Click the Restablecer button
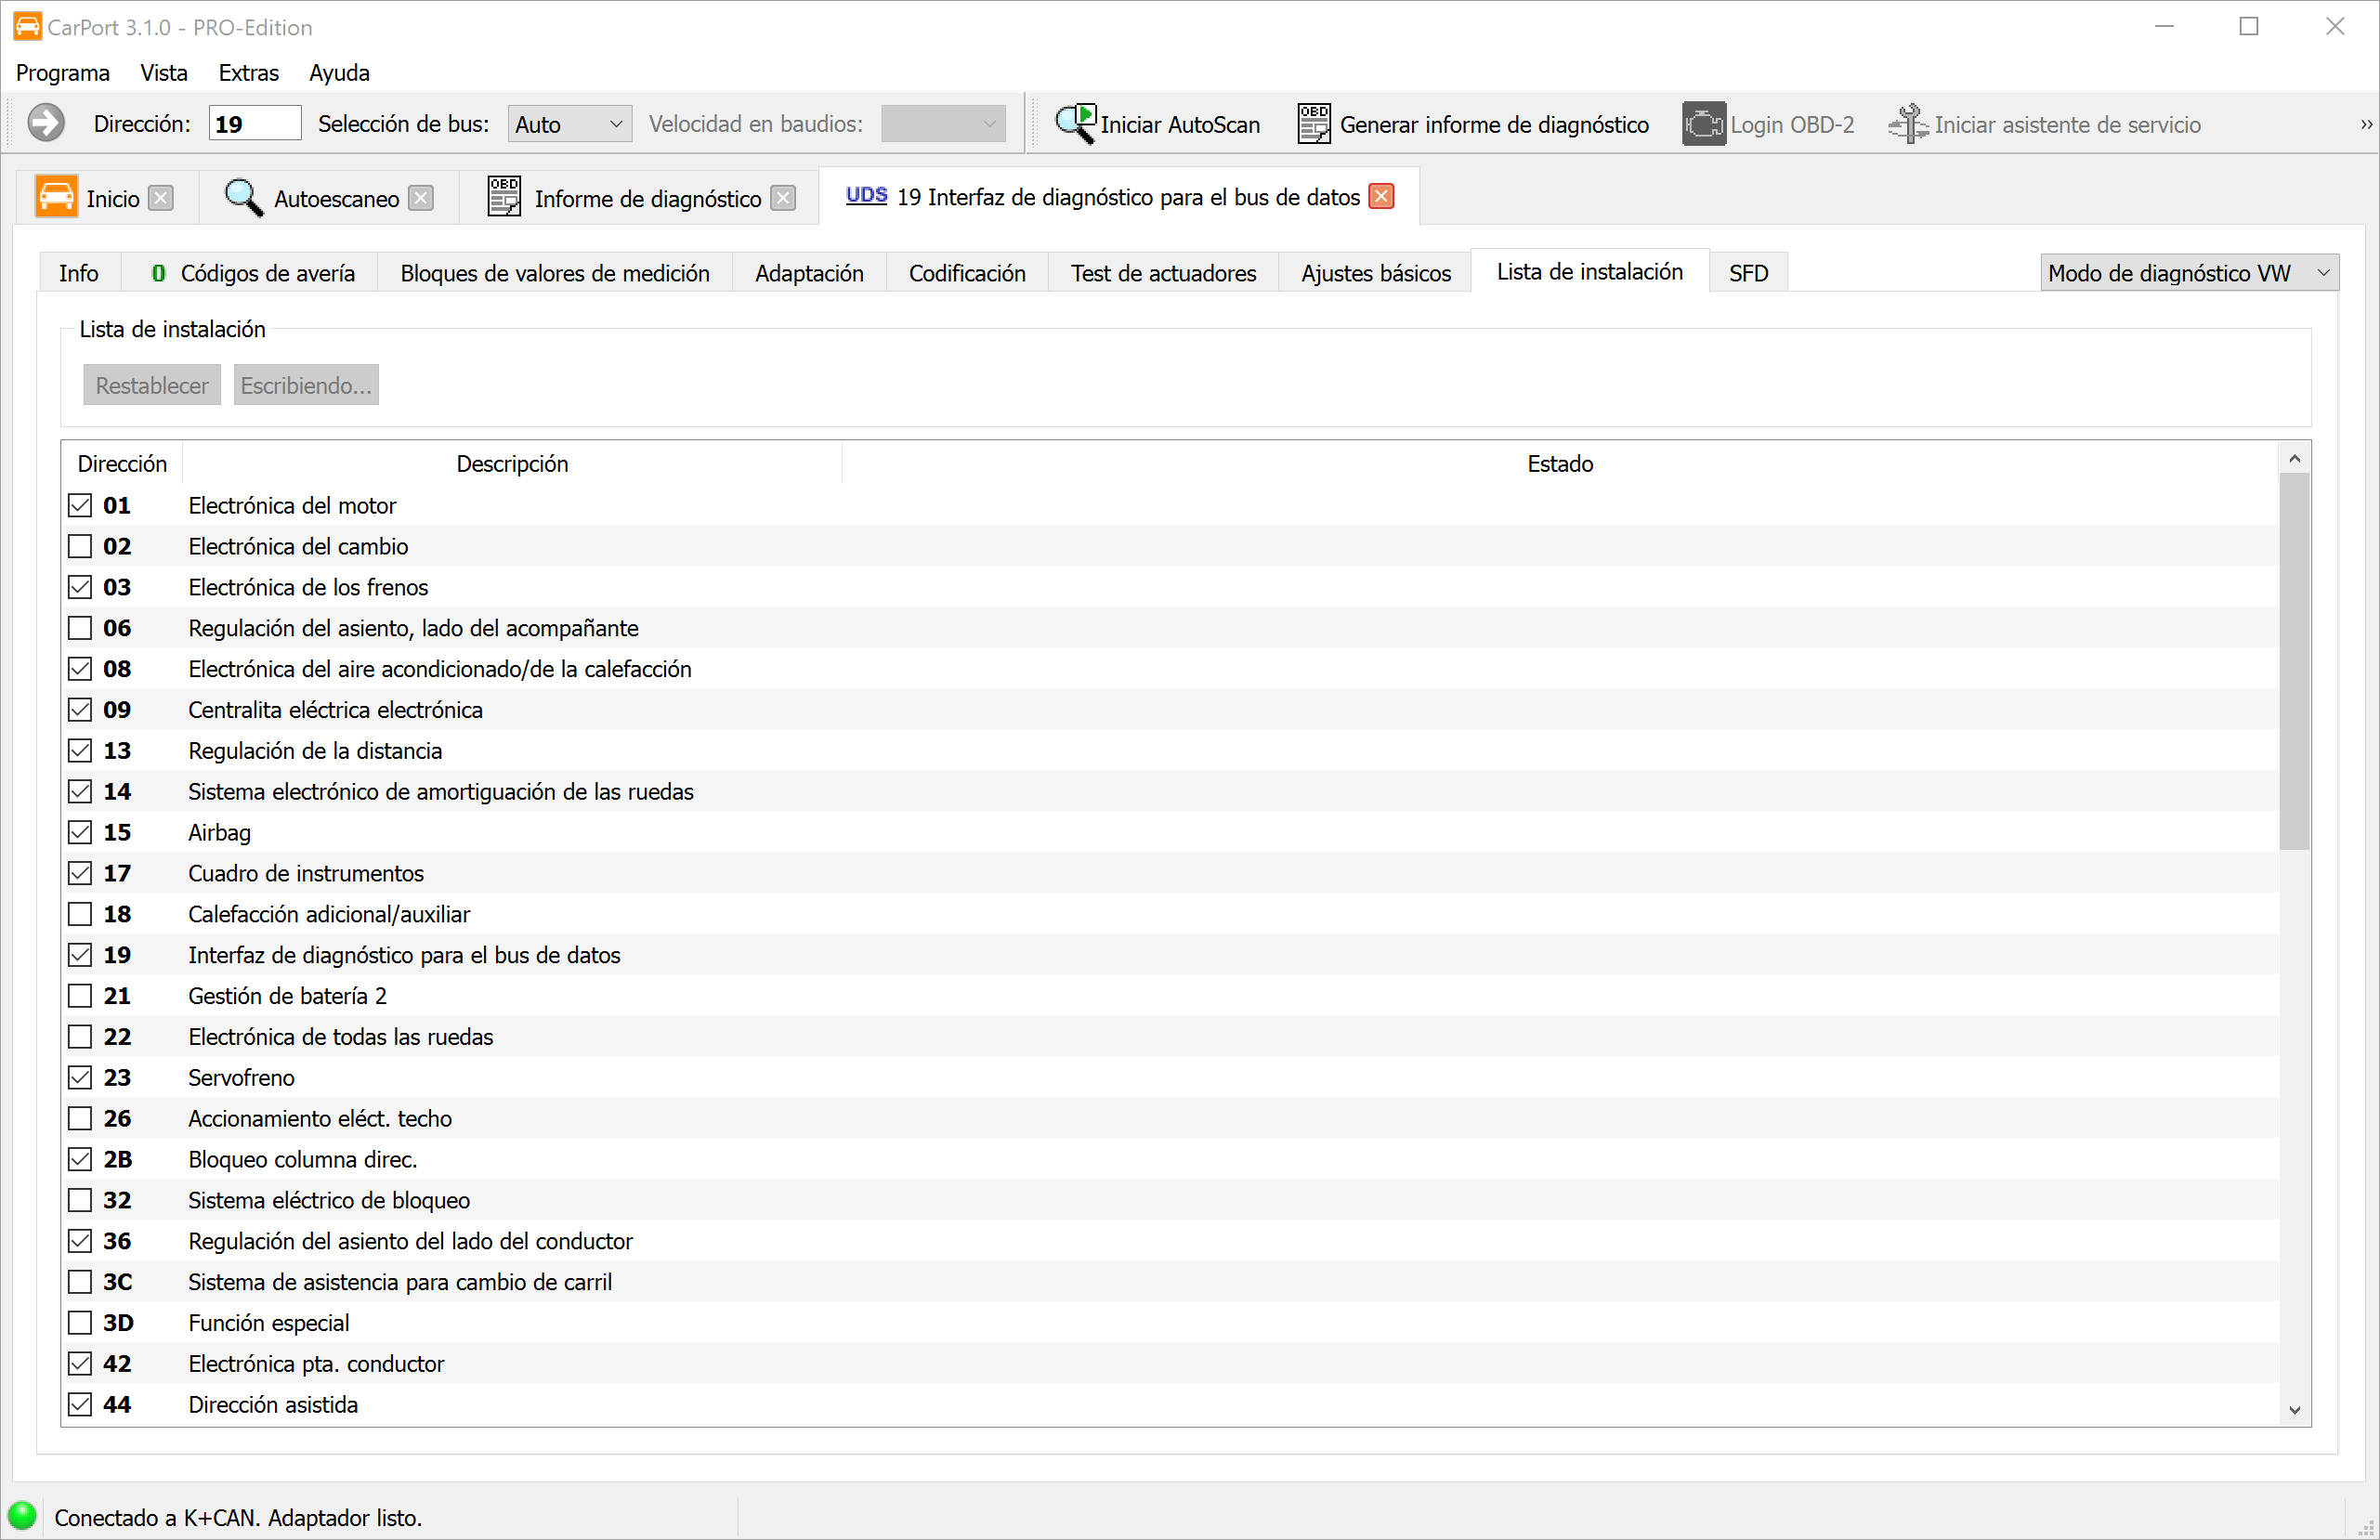The width and height of the screenshot is (2380, 1540). pos(152,385)
